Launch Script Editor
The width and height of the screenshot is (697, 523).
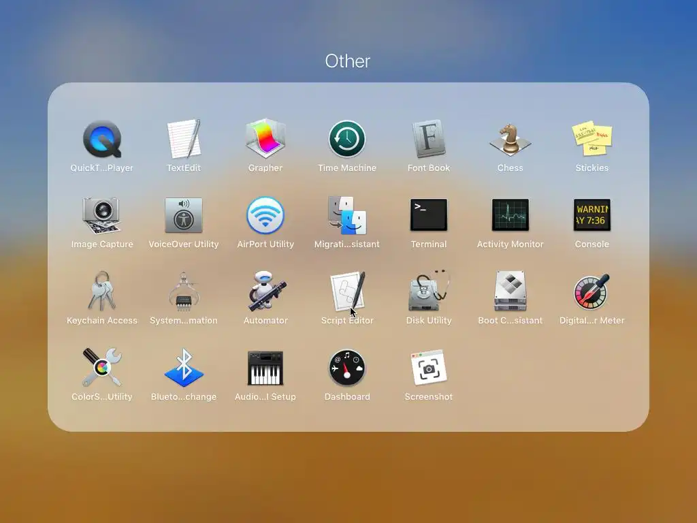tap(348, 291)
